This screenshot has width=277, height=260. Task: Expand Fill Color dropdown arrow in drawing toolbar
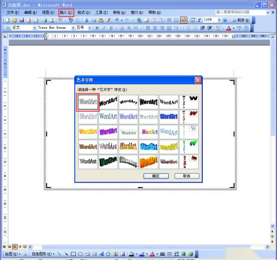tap(136, 254)
